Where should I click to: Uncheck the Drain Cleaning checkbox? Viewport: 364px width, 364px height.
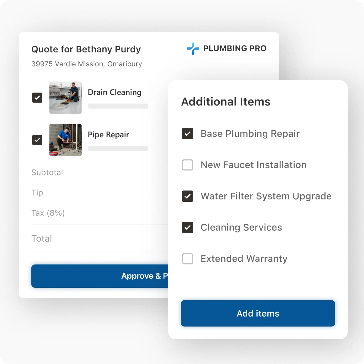click(x=37, y=98)
